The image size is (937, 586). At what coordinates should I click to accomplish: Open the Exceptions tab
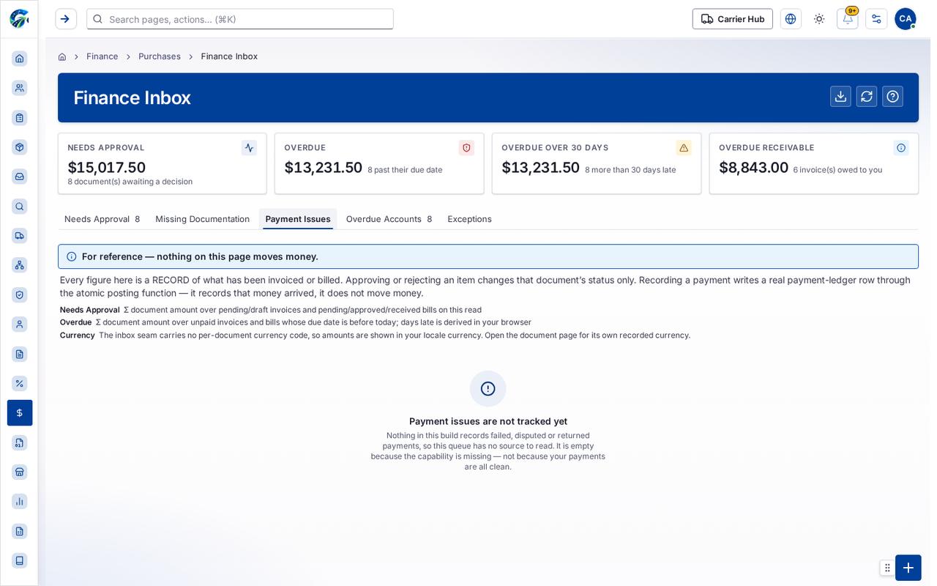coord(469,219)
